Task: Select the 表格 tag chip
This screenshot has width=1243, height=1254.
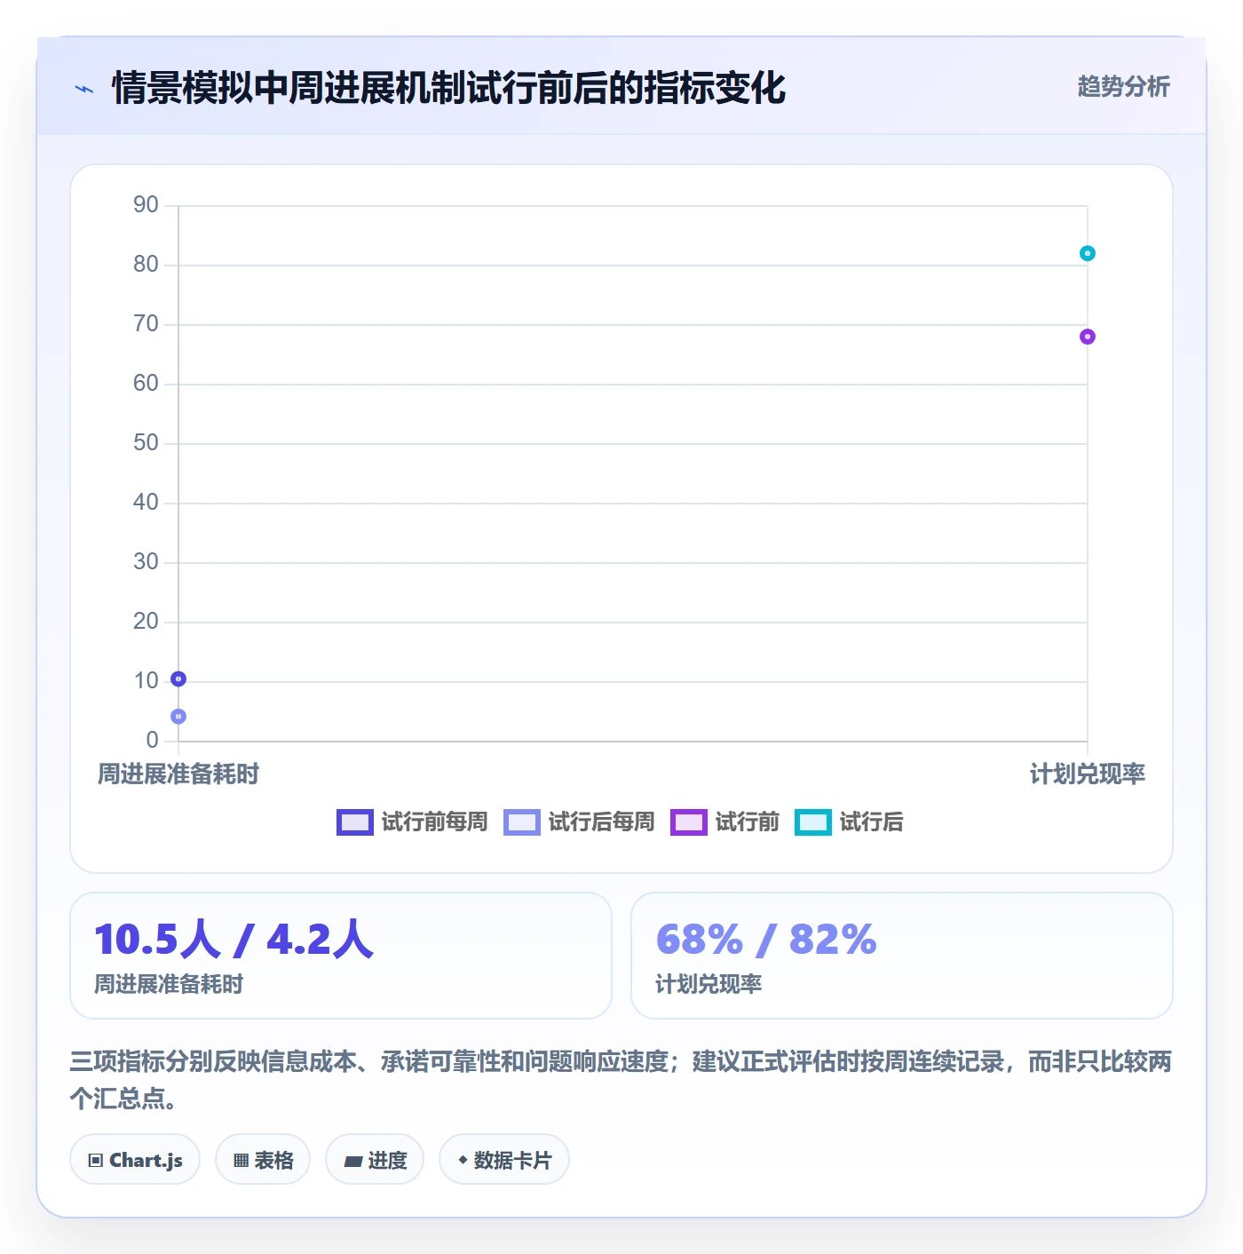Action: pos(263,1160)
